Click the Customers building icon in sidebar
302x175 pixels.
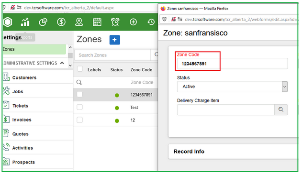click(6, 77)
